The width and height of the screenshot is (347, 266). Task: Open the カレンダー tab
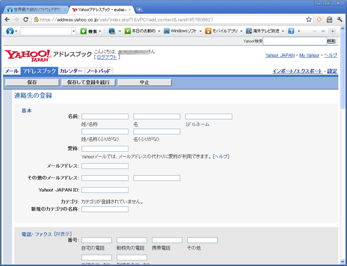point(71,71)
